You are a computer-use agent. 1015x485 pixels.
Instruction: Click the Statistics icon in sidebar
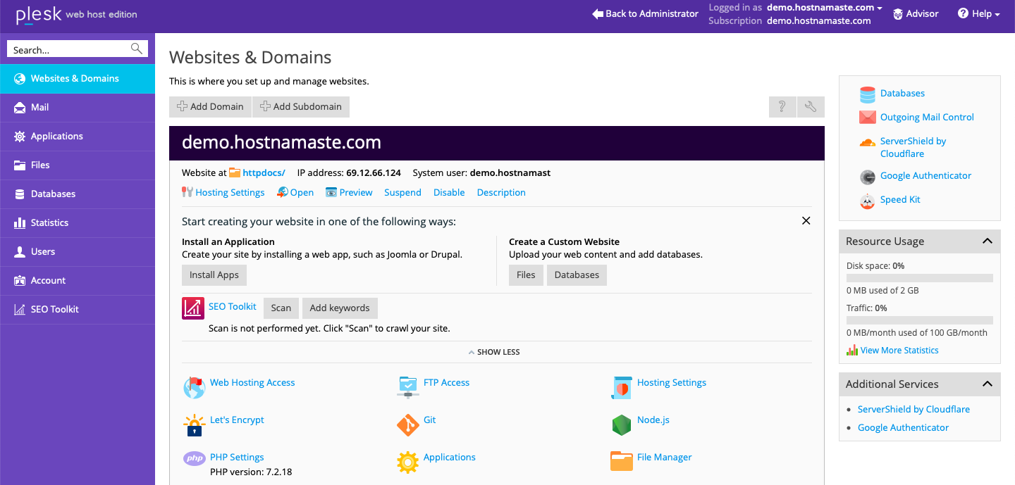[x=20, y=222]
